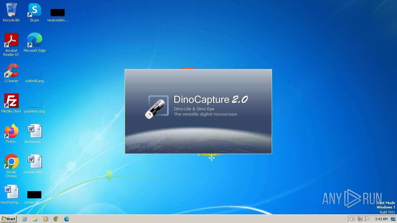Click "The versatile digital microscope" tagline

tap(205, 114)
